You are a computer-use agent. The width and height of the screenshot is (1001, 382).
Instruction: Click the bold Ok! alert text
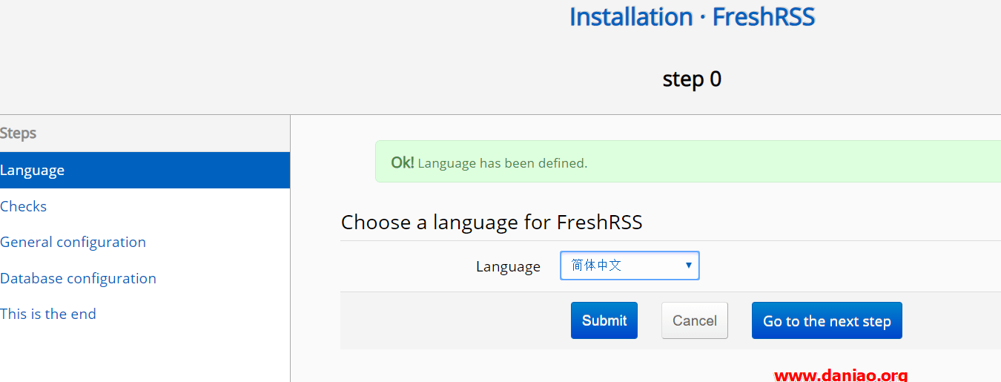[x=403, y=162]
